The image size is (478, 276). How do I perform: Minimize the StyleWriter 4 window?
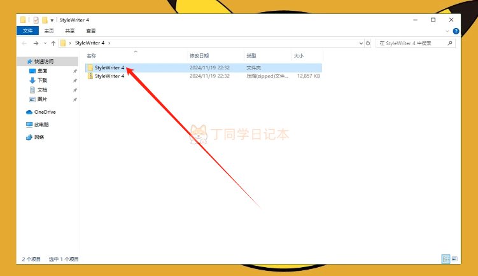pyautogui.click(x=415, y=20)
